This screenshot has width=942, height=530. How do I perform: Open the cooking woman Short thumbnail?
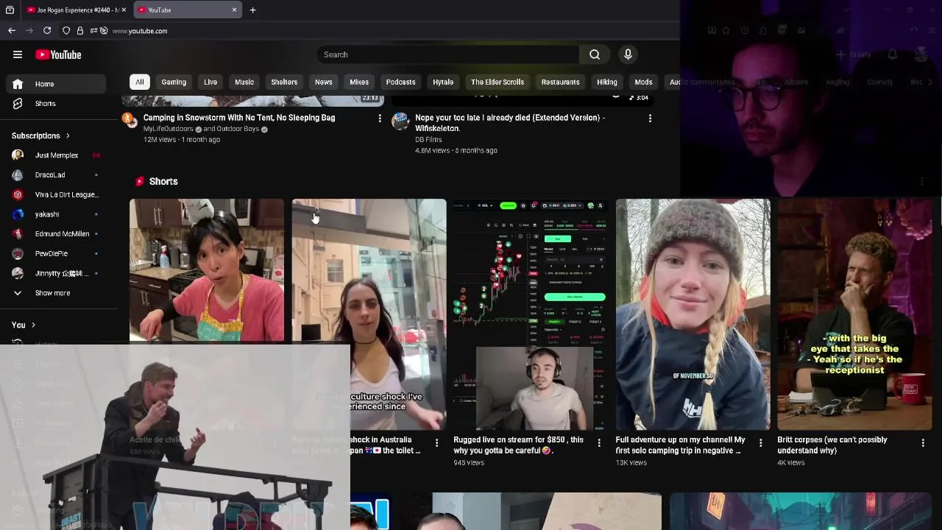pos(207,270)
